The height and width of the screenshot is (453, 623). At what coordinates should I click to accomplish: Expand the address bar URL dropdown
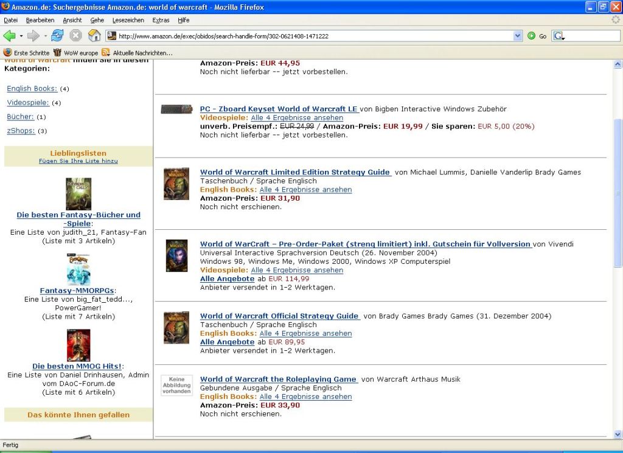pos(517,36)
